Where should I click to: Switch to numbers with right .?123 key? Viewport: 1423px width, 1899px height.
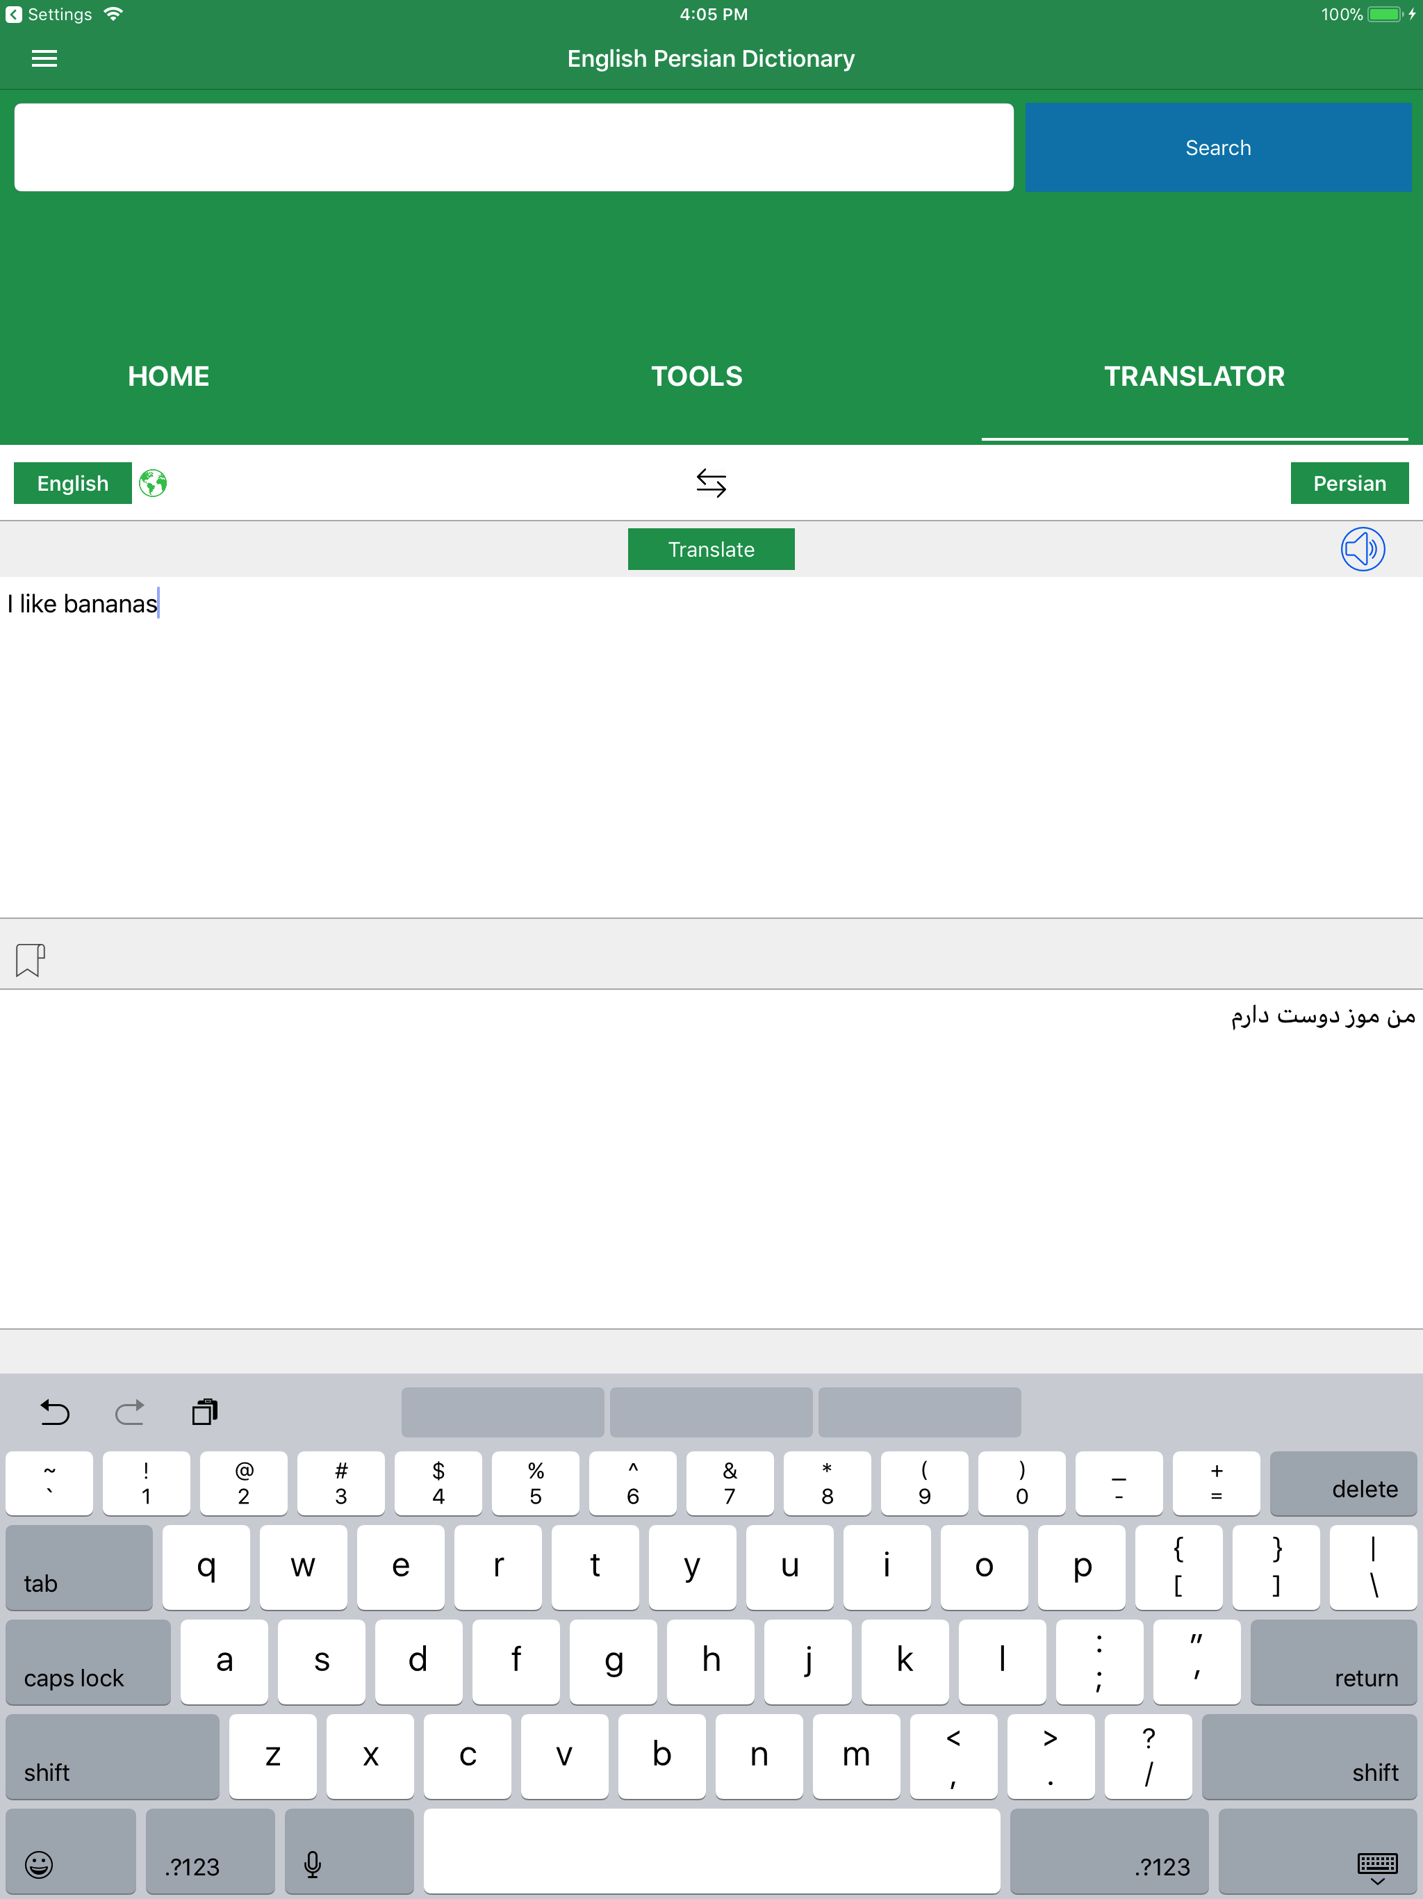[1109, 1851]
